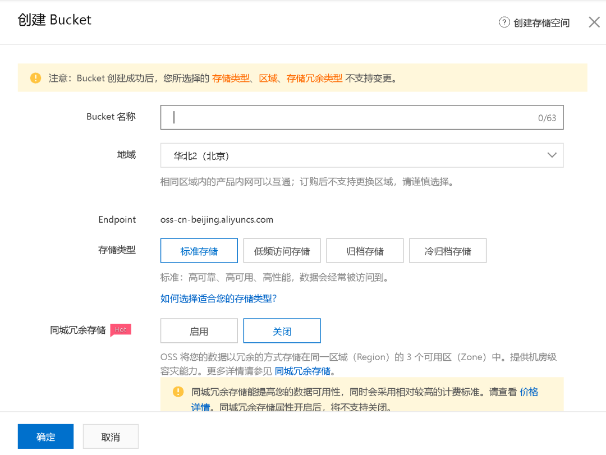This screenshot has height=455, width=606.
Task: Click the warning icon in the redundancy notice
Action: [178, 392]
